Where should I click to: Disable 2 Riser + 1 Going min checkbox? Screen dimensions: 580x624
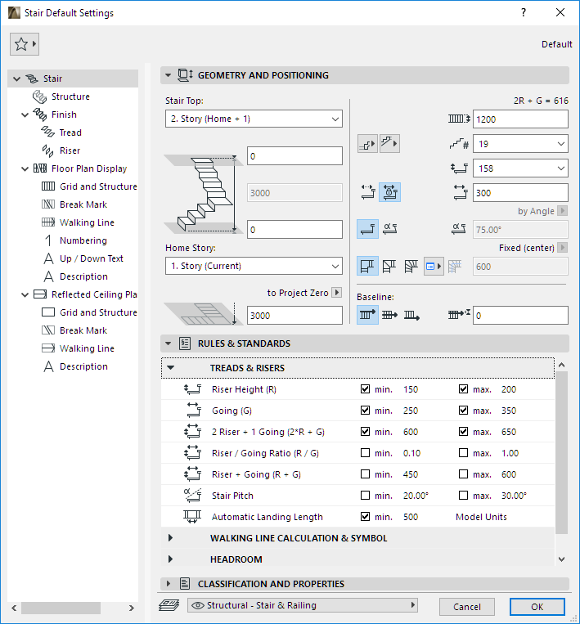point(365,431)
